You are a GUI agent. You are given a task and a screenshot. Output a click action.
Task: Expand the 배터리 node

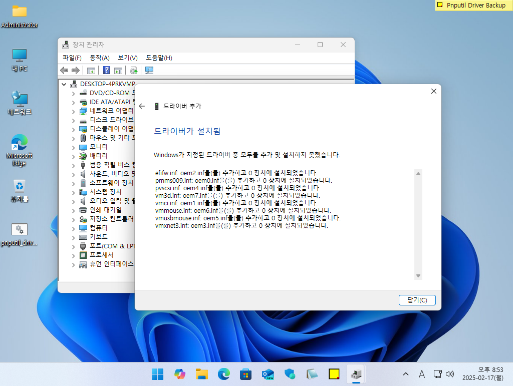pyautogui.click(x=73, y=157)
